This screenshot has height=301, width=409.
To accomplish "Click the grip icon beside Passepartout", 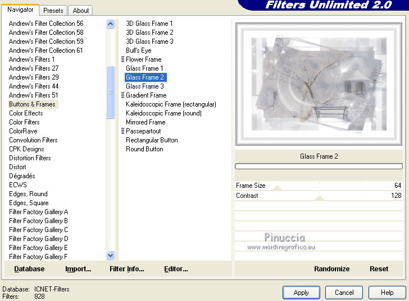I will (122, 131).
